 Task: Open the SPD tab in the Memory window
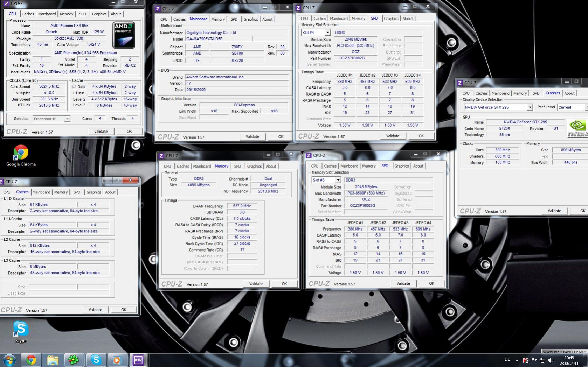(x=237, y=166)
